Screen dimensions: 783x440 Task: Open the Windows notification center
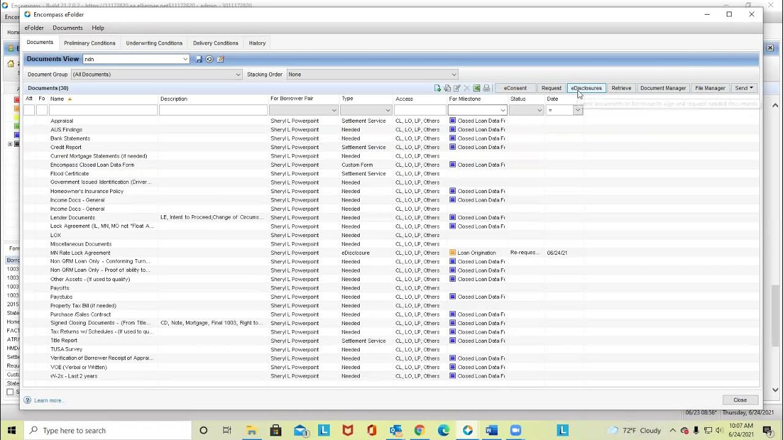click(768, 430)
